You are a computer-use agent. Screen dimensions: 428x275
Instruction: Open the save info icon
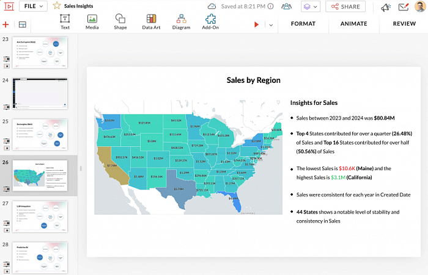pyautogui.click(x=270, y=6)
